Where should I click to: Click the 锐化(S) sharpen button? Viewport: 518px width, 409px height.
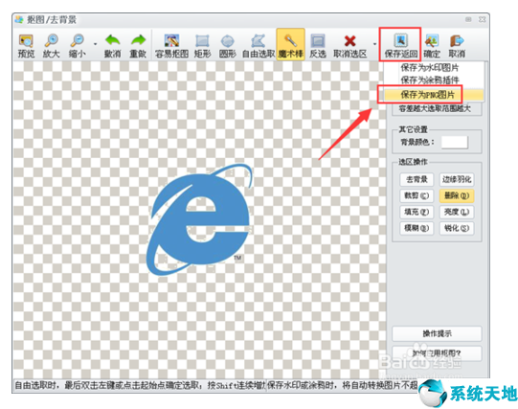click(x=457, y=228)
